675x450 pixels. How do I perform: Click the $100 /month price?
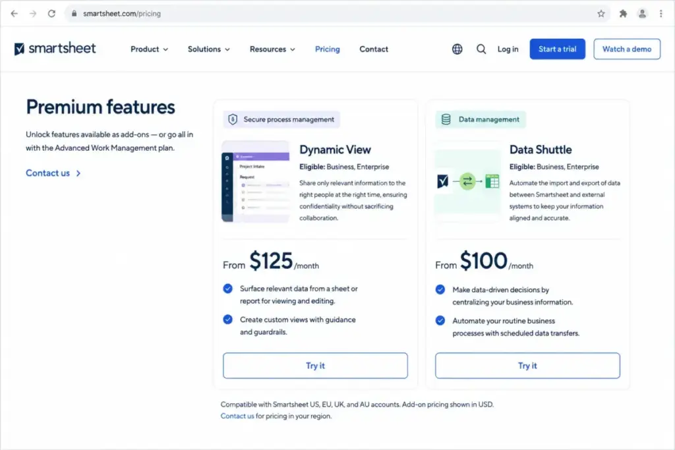coord(496,261)
